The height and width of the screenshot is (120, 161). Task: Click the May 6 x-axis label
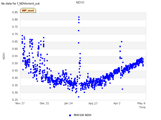tap(141, 103)
